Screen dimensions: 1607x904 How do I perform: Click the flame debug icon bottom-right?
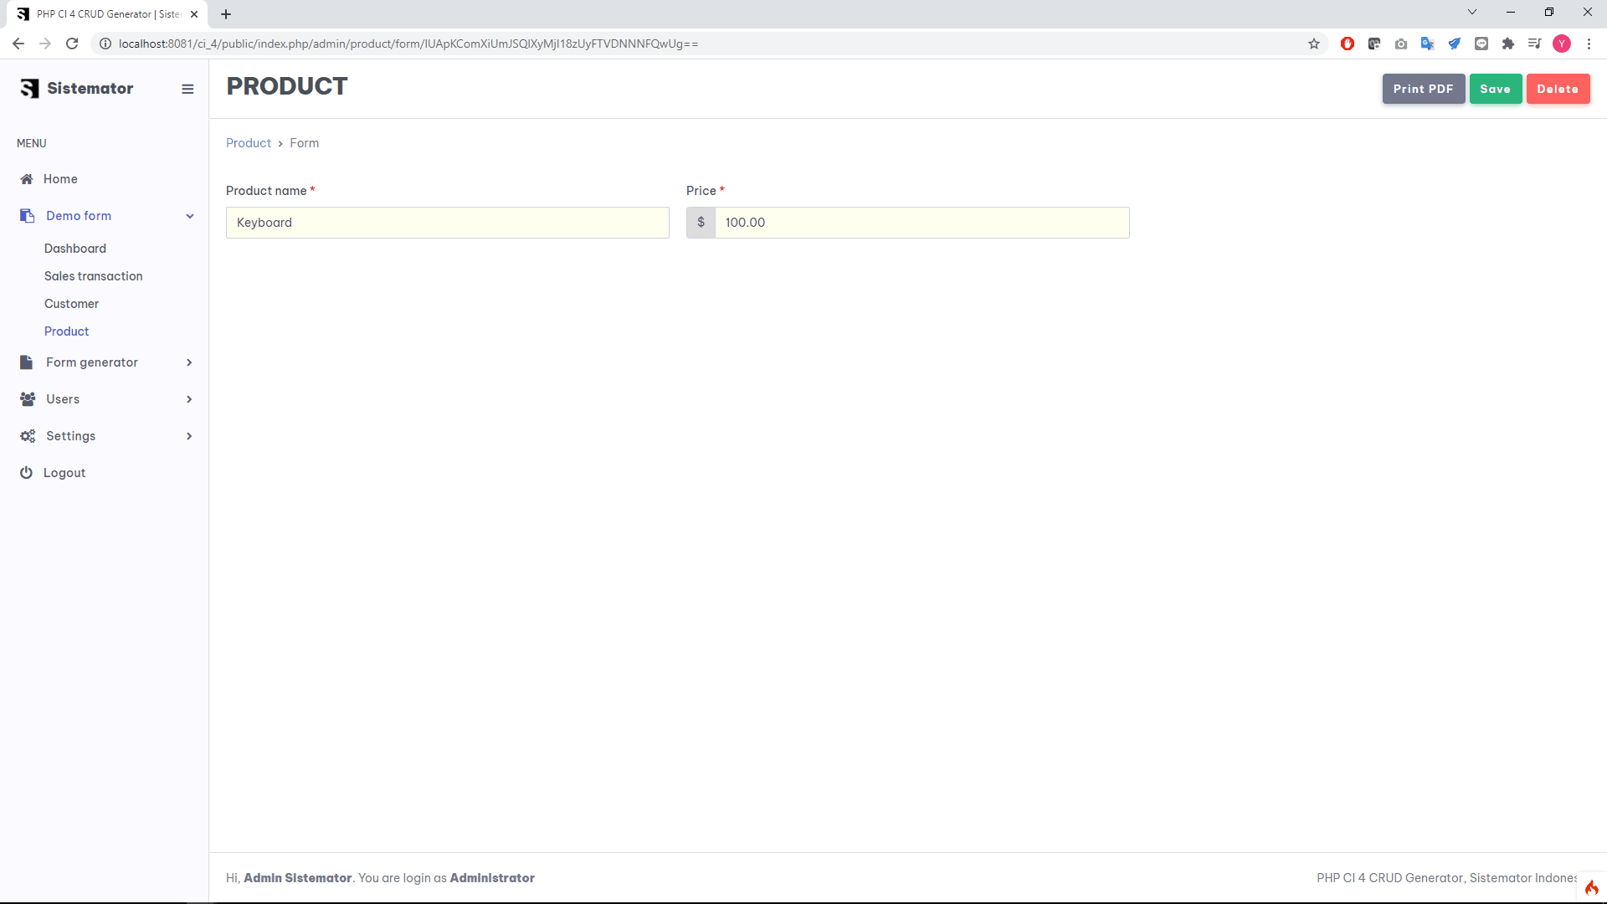(x=1591, y=888)
